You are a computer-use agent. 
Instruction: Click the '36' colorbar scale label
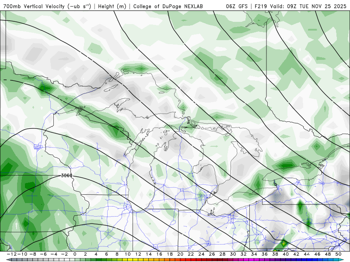pyautogui.click(x=265, y=254)
